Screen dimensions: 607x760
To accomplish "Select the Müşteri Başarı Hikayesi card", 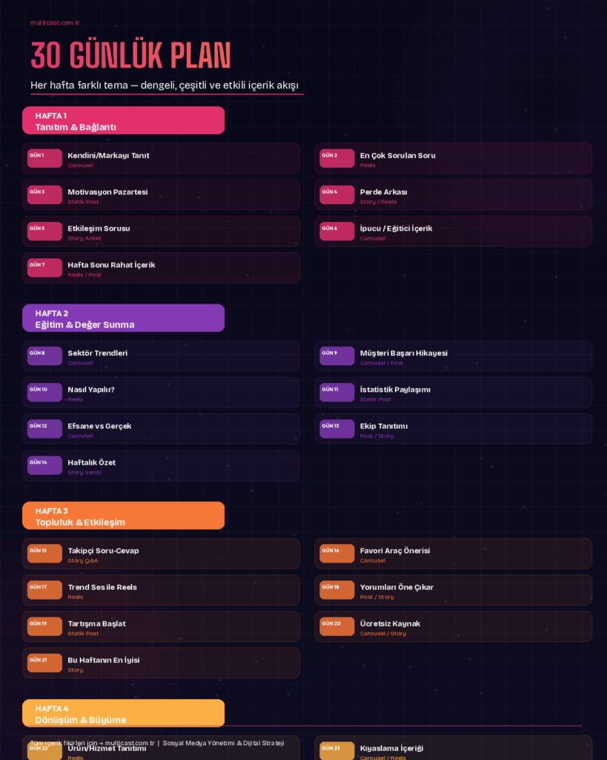I will 453,356.
